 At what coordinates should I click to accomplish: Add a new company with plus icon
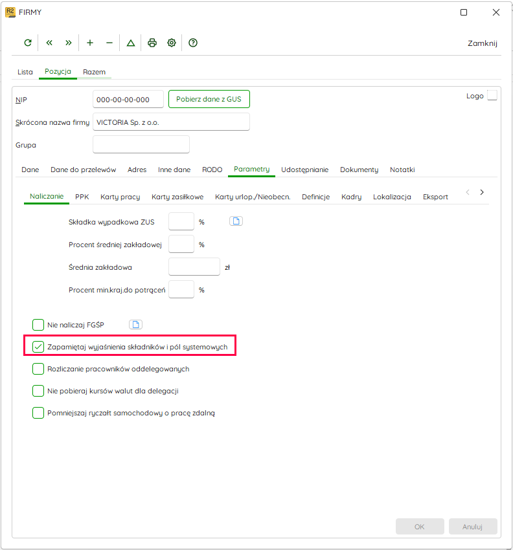(90, 43)
